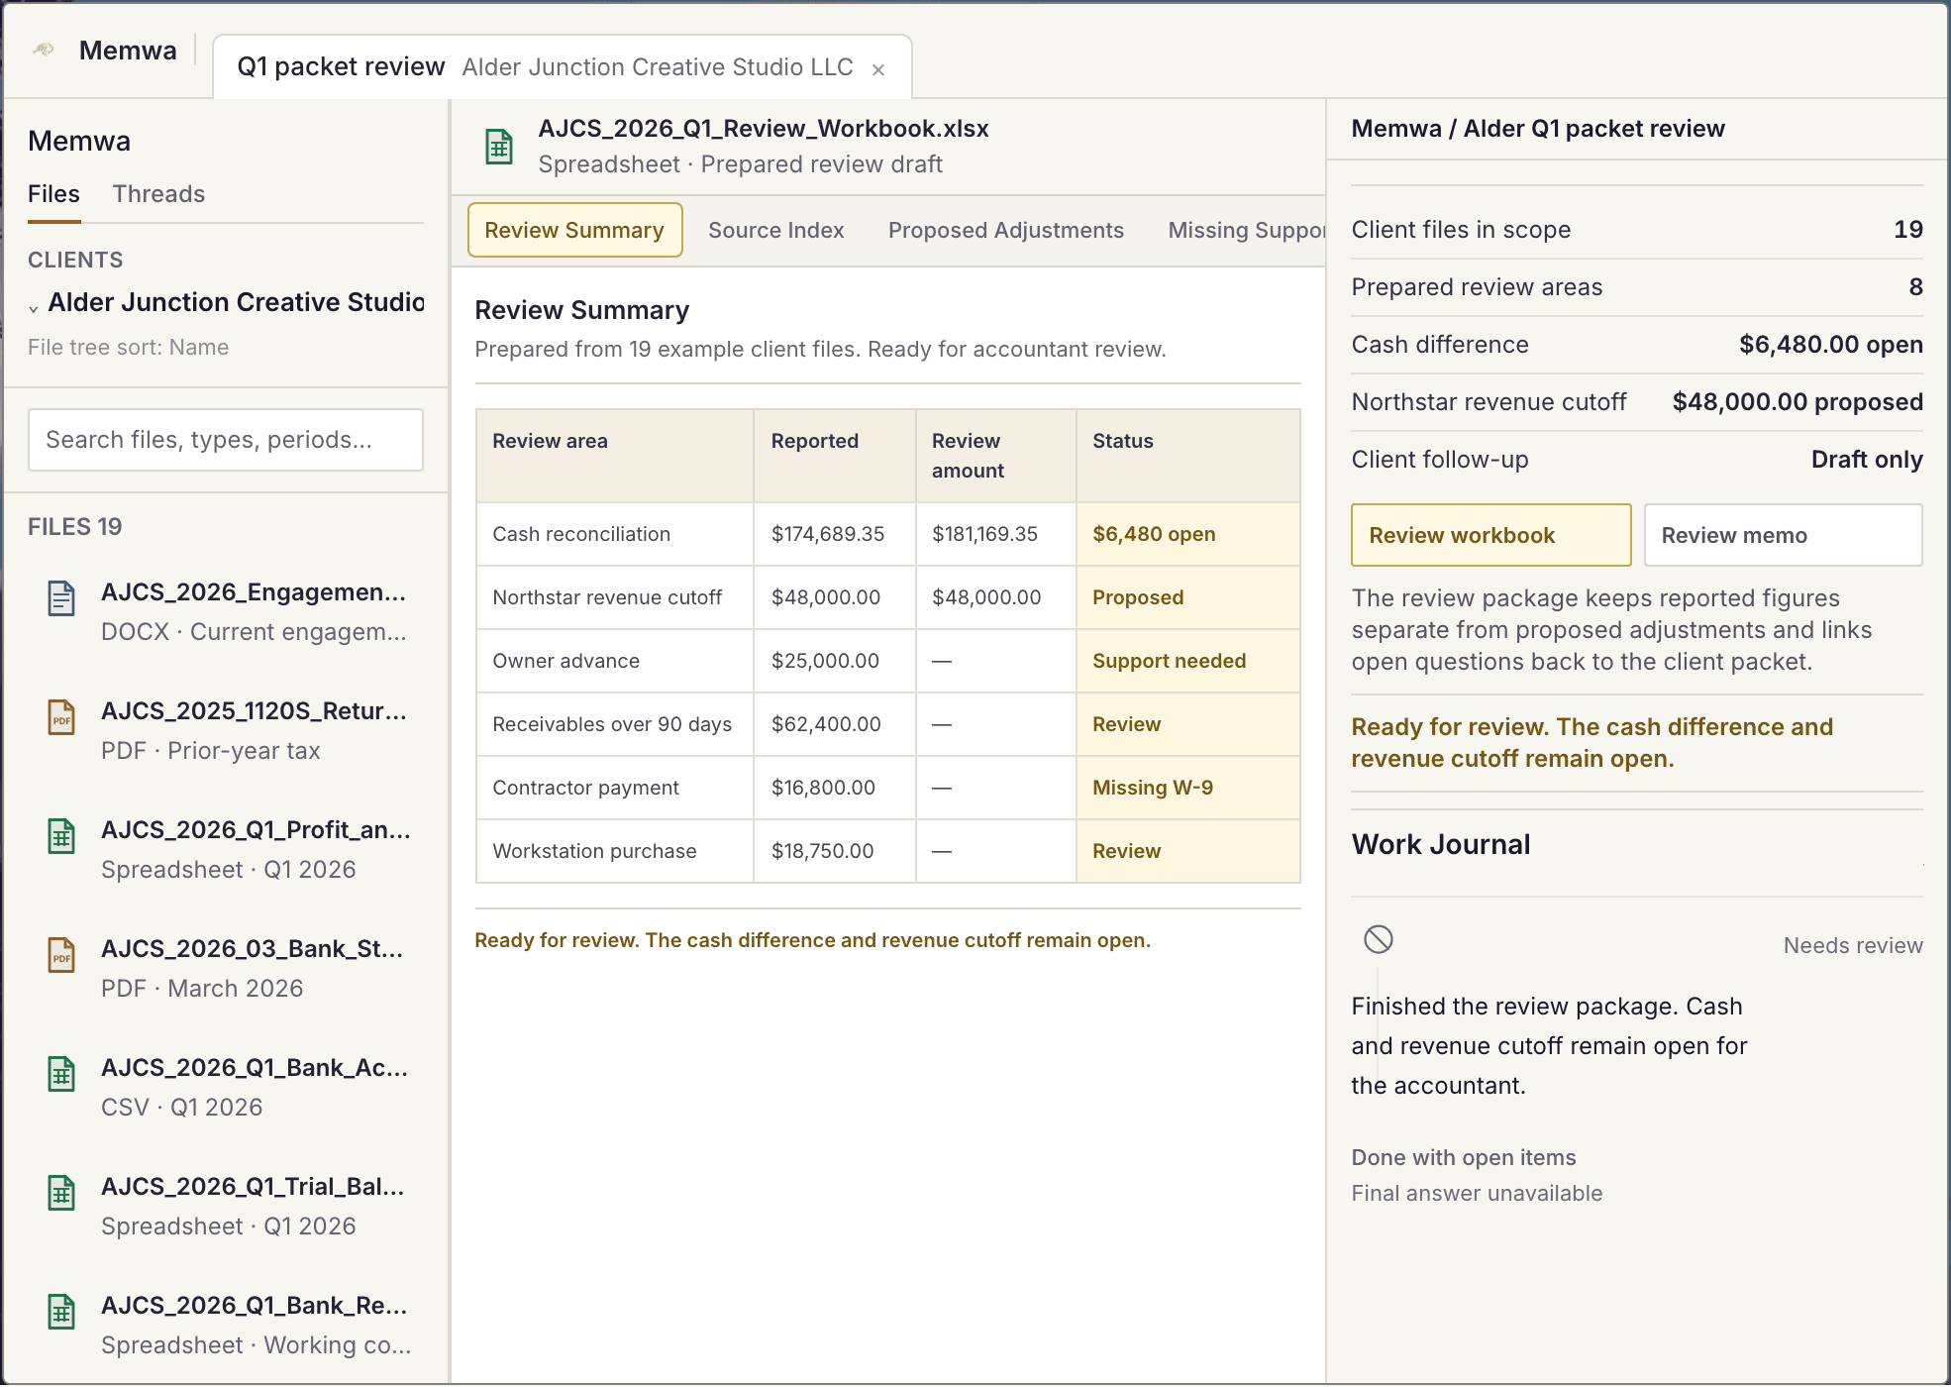This screenshot has height=1387, width=1951.
Task: Collapse the Alder Junction Creative Studio client
Action: tap(34, 308)
